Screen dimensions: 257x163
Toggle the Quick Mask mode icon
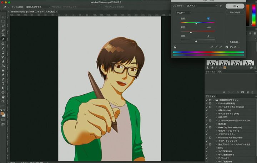(3, 120)
